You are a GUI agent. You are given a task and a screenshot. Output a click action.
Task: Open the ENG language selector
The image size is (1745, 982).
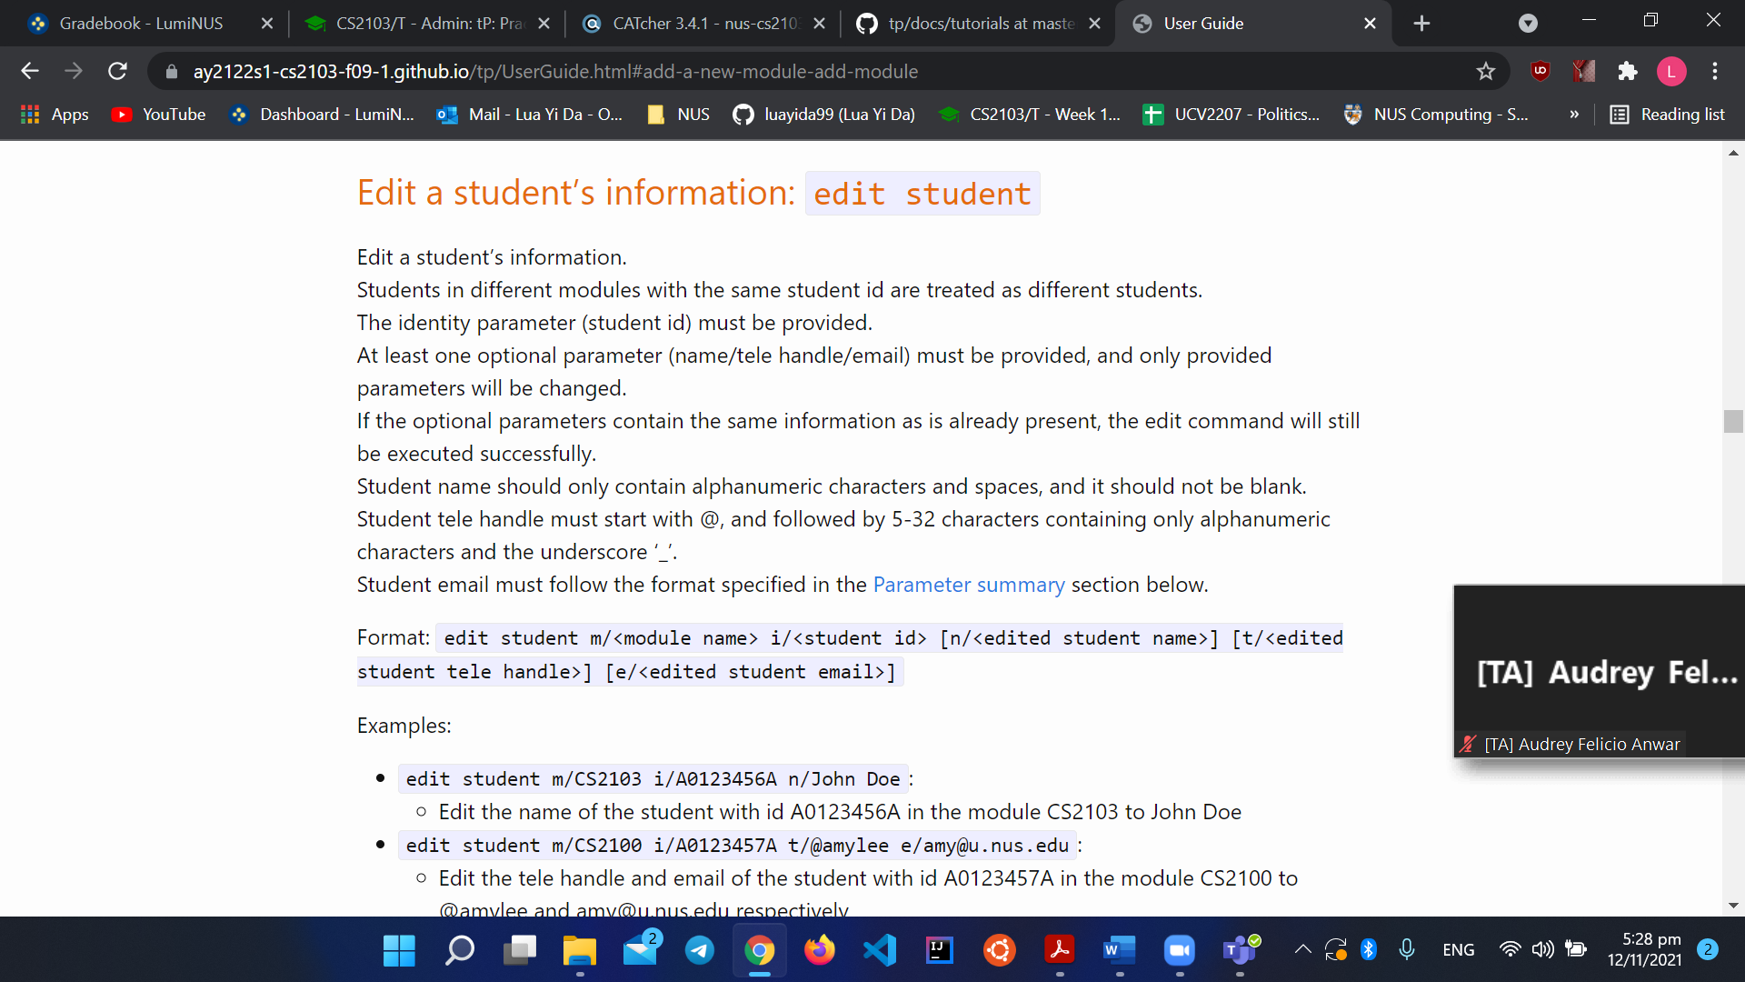[x=1459, y=949]
